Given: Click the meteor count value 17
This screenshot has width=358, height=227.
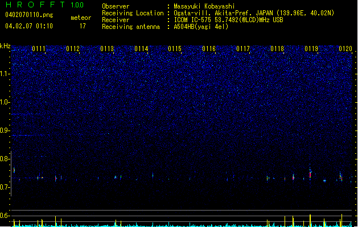Looking at the screenshot, I should coord(83,26).
